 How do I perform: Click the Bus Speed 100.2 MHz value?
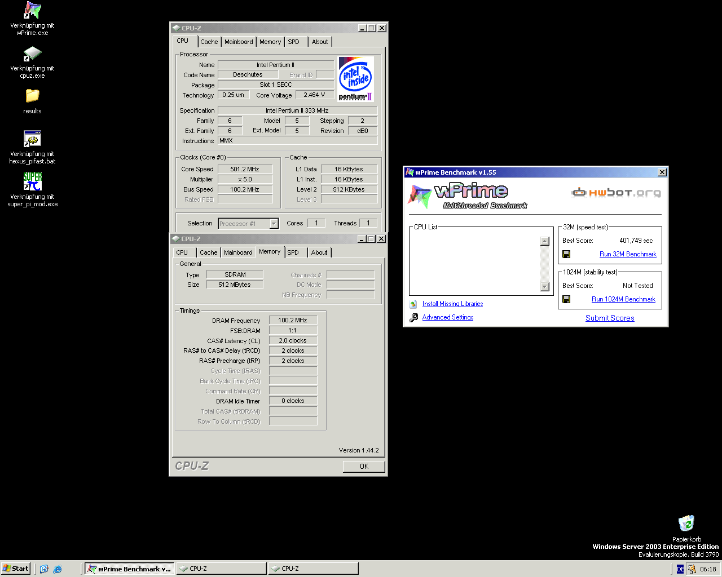(245, 189)
